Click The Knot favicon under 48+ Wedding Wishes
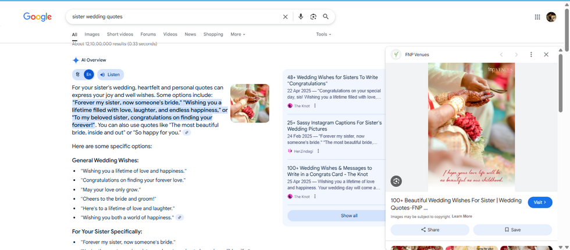 coord(290,106)
